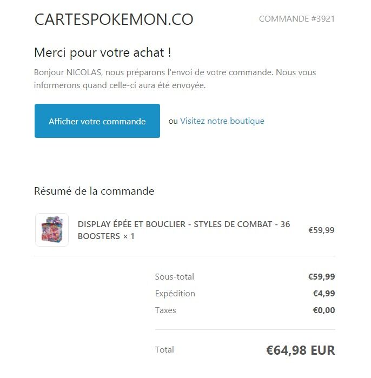Click the bold Sous-total amount €59,99
This screenshot has width=371, height=378.
(321, 276)
